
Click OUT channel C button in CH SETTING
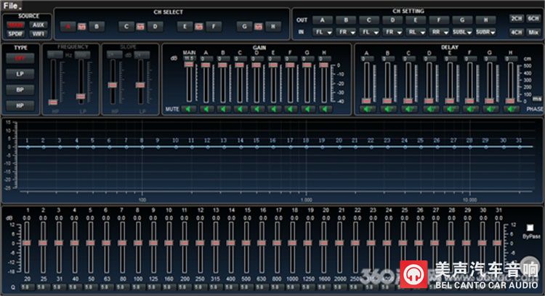[x=369, y=20]
